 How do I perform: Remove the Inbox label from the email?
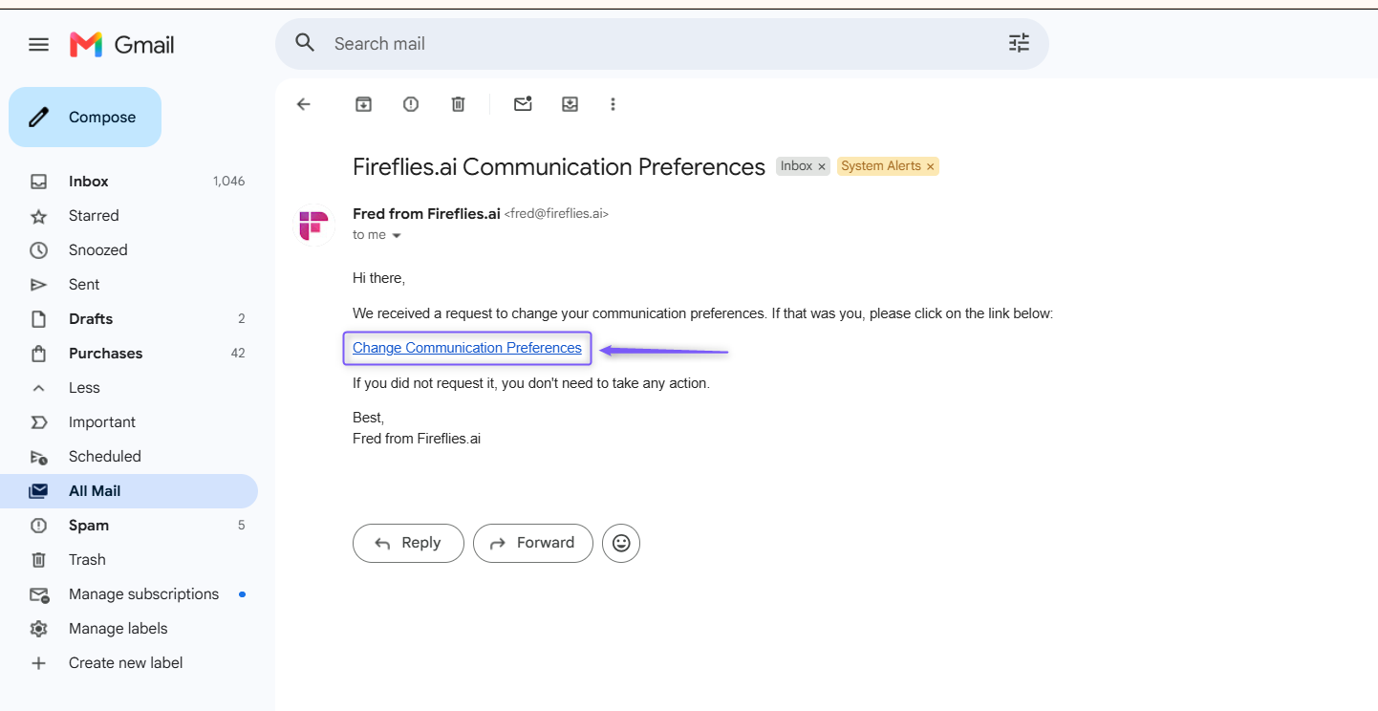(x=821, y=166)
